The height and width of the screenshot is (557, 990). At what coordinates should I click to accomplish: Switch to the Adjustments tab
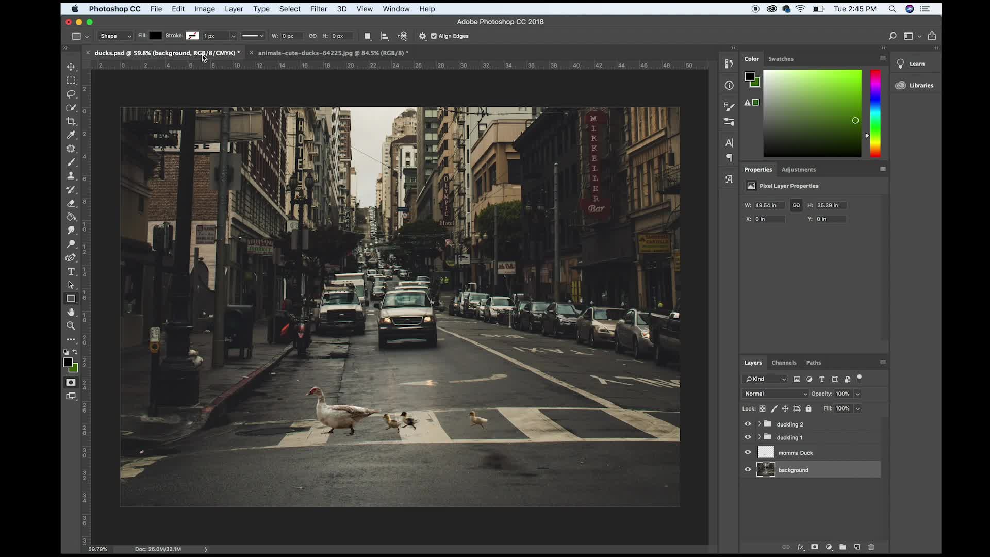pos(798,170)
